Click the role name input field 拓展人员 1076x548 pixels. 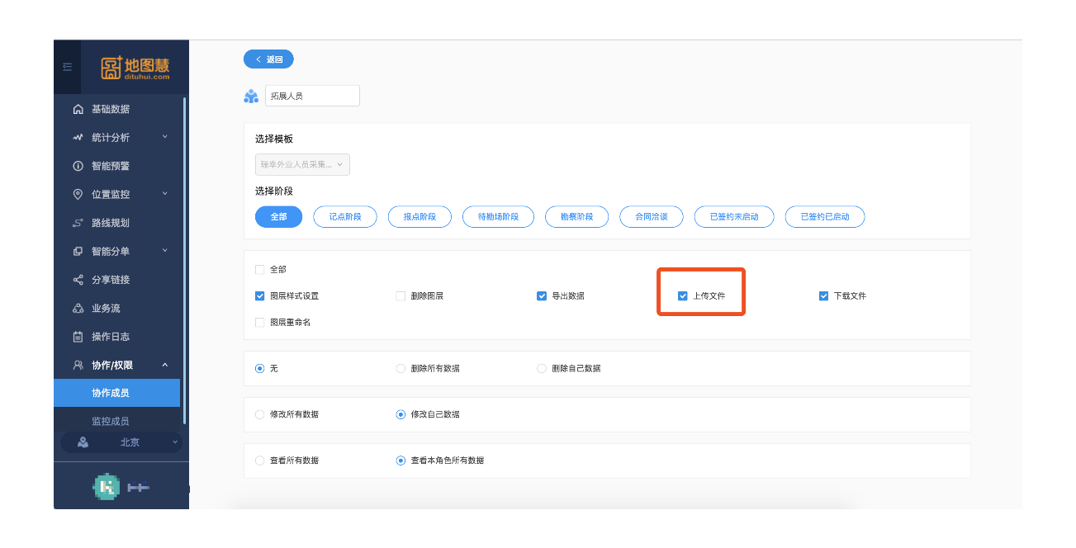[312, 96]
